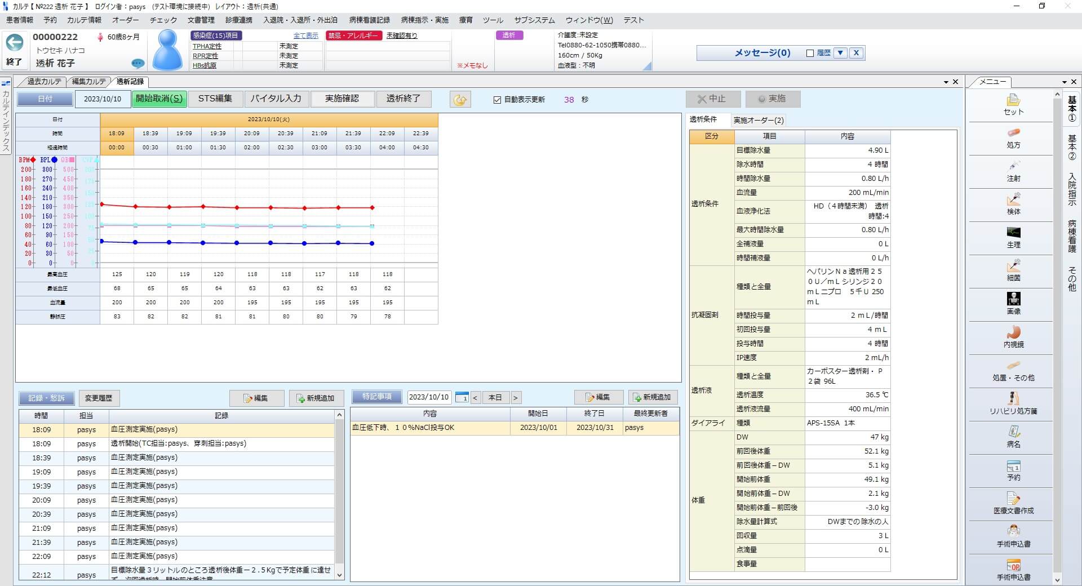1082x586 pixels.
Task: Expand the message bar dropdown arrow
Action: [840, 53]
